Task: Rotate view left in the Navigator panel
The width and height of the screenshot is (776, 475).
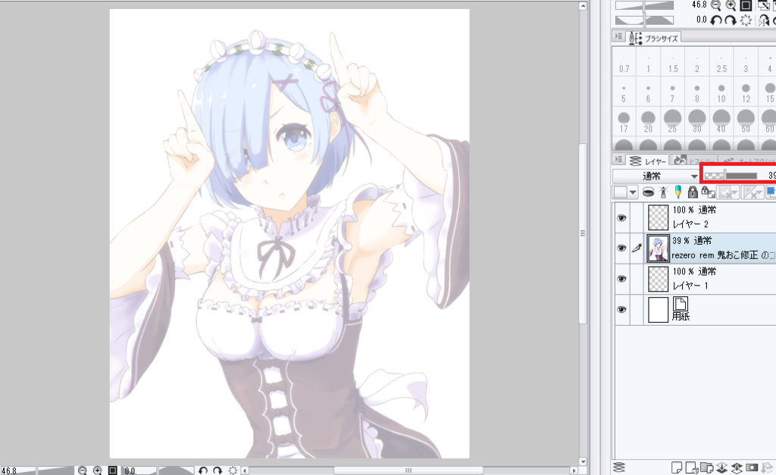Action: [715, 20]
